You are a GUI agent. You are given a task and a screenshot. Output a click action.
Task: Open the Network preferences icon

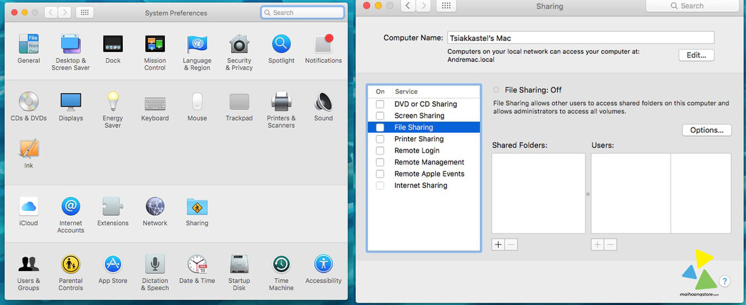(x=155, y=207)
